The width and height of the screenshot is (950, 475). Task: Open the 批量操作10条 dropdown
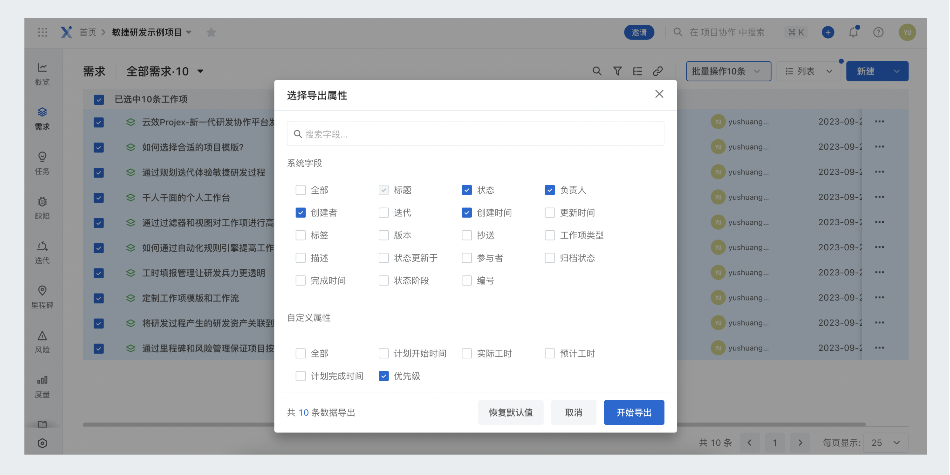click(x=728, y=71)
